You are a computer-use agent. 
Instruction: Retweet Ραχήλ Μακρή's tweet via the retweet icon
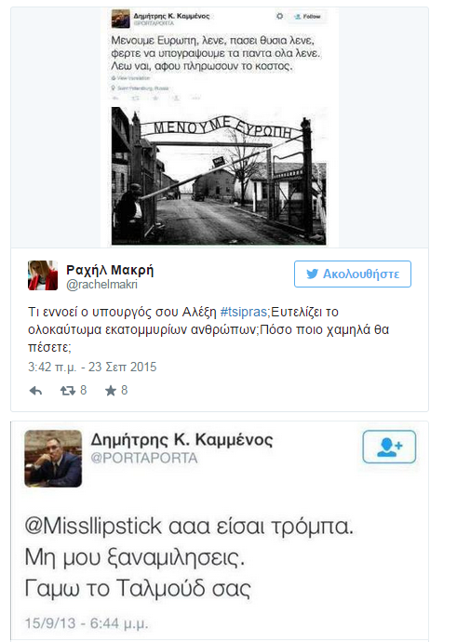(68, 391)
